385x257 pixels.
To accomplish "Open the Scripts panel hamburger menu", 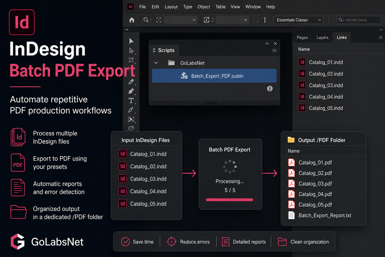I will 275,51.
